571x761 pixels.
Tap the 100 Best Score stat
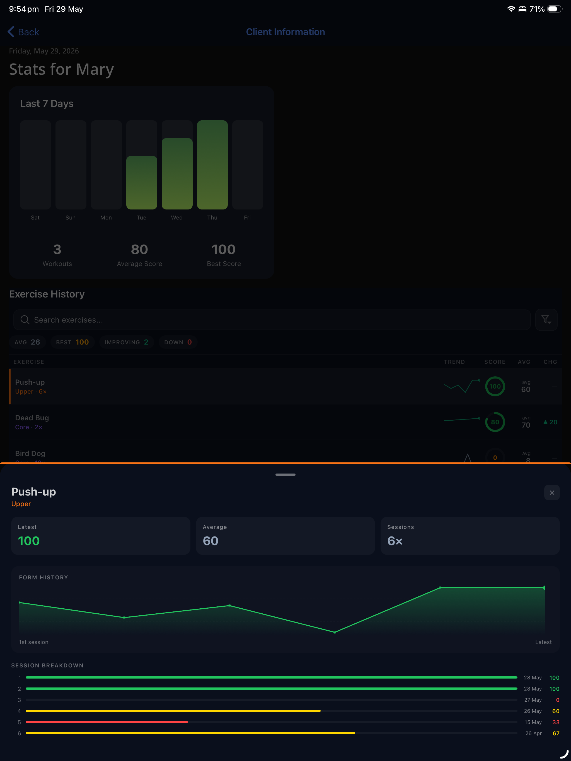point(224,255)
